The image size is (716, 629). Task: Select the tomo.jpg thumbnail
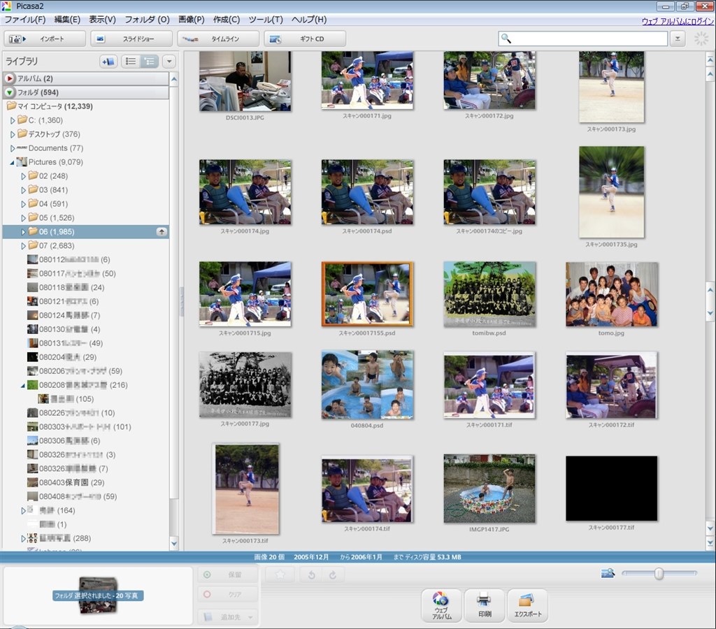tap(610, 294)
